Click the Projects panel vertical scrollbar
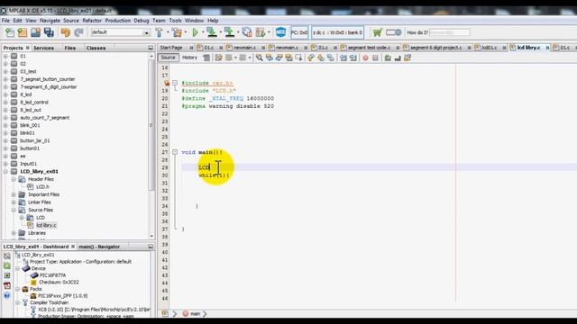The width and height of the screenshot is (577, 324). pos(151,125)
